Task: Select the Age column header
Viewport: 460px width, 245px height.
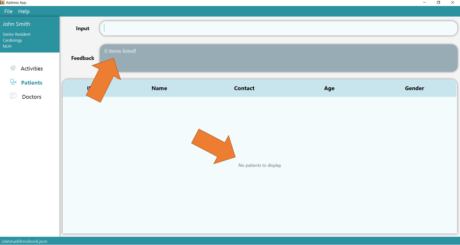Action: [x=329, y=88]
